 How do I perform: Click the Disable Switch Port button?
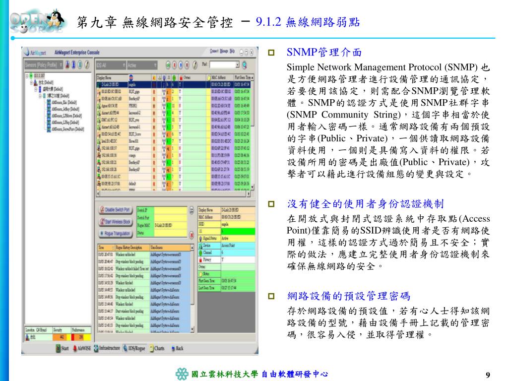pos(115,210)
